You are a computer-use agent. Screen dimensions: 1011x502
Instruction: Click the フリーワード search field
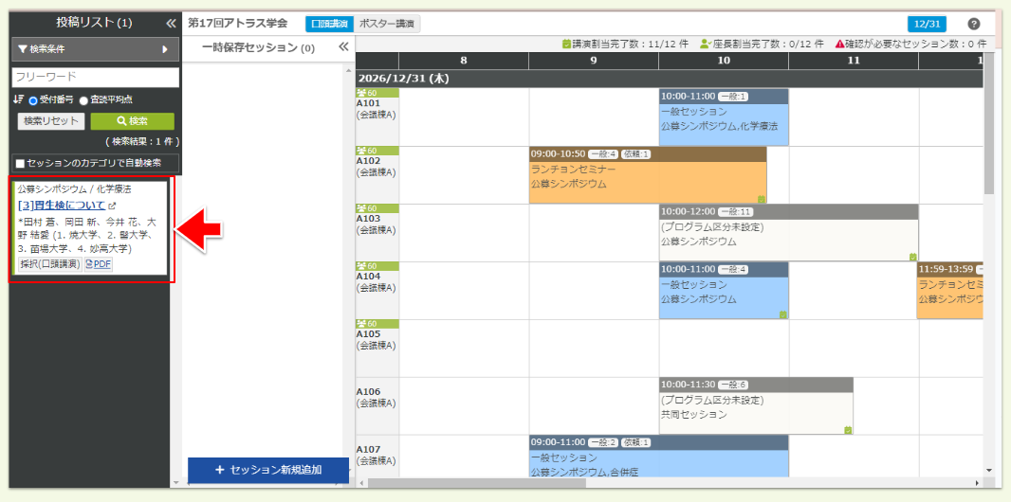click(95, 77)
